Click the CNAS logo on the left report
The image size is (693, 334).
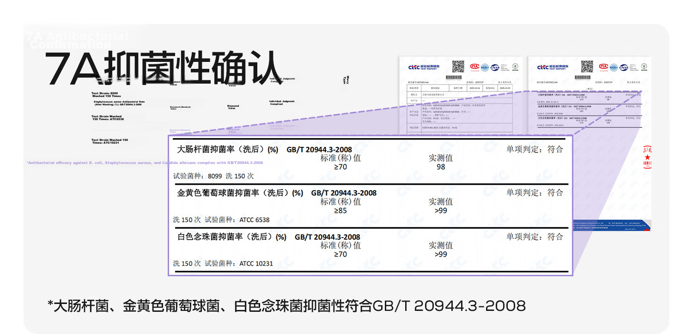[x=495, y=67]
